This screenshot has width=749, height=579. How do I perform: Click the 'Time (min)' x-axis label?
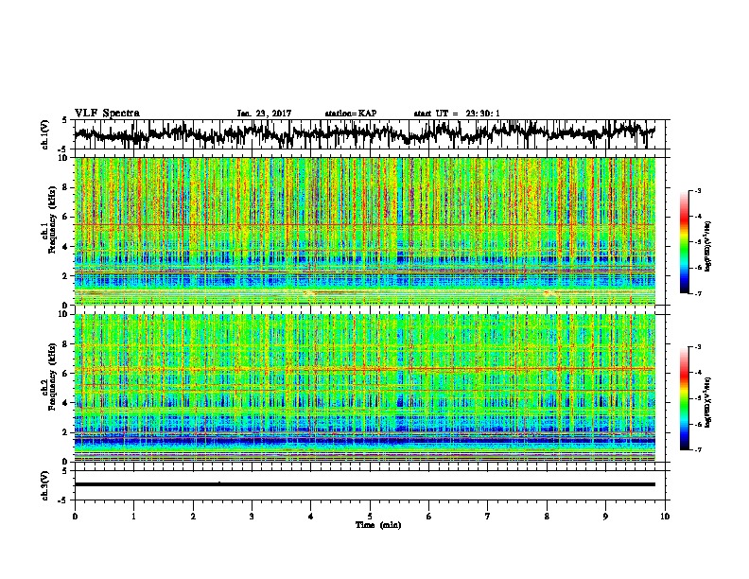(378, 525)
